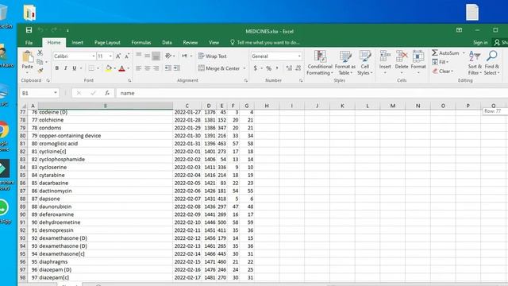This screenshot has width=508, height=286.
Task: Click Decrease Decimal icon
Action: point(298,68)
